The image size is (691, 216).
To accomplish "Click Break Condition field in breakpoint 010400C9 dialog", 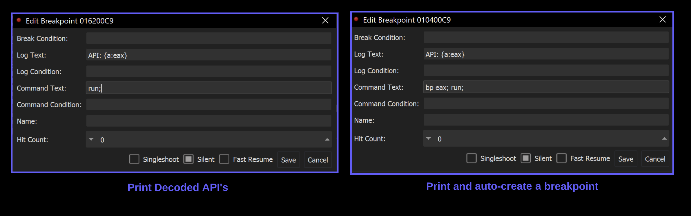I will (x=546, y=37).
